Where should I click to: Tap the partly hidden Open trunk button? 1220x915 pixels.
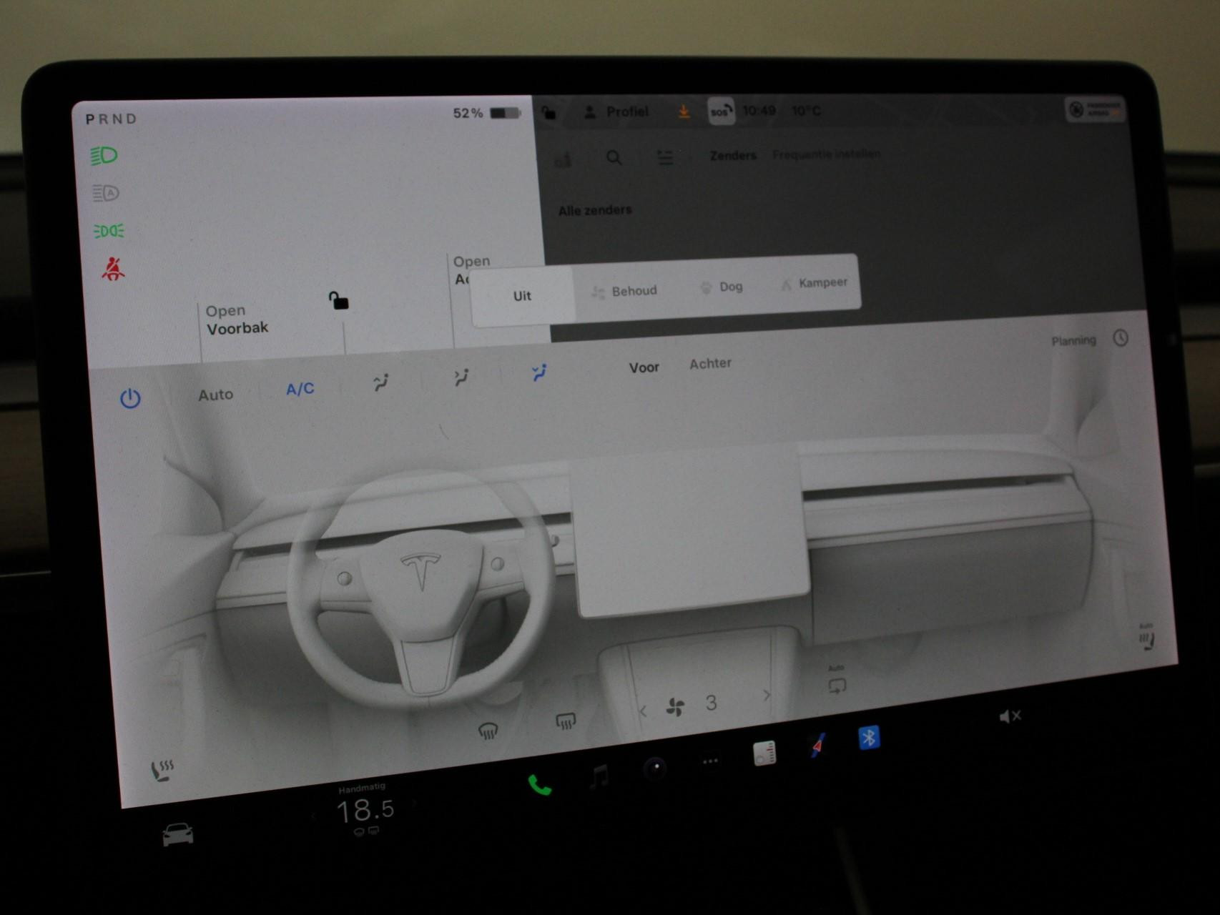point(471,269)
